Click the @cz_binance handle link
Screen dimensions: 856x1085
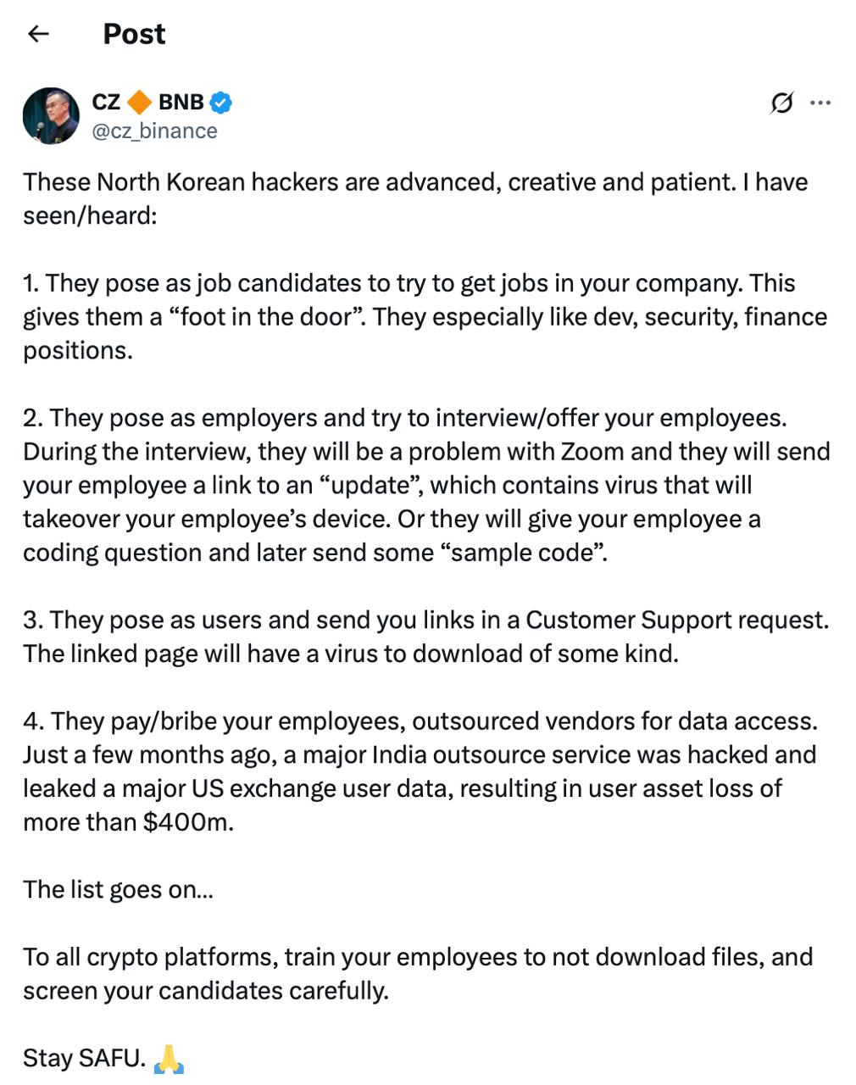tap(154, 131)
